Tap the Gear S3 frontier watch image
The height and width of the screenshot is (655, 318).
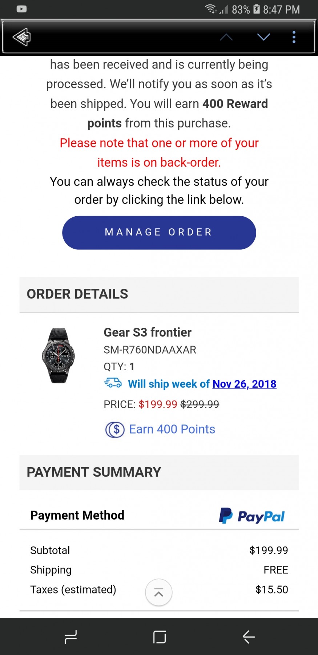[x=59, y=355]
